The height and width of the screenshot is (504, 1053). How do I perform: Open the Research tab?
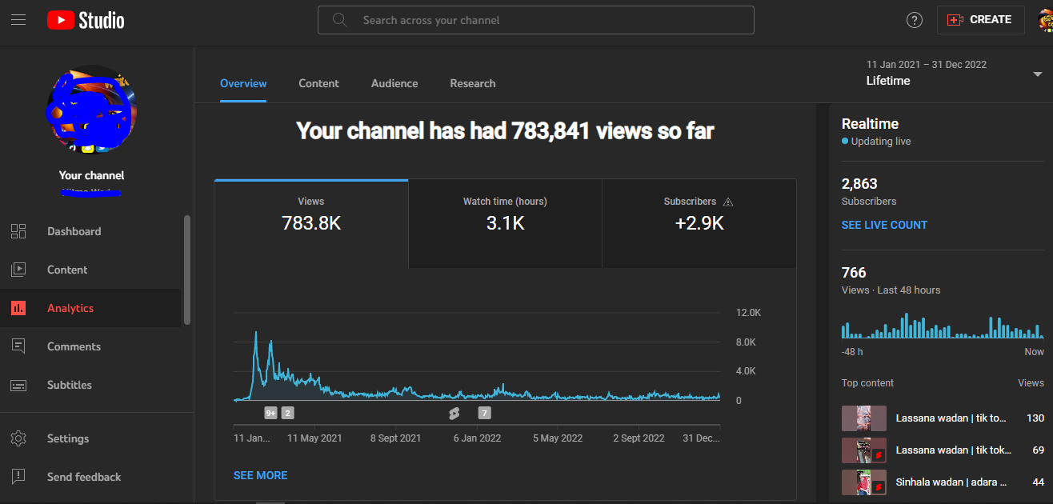[472, 83]
